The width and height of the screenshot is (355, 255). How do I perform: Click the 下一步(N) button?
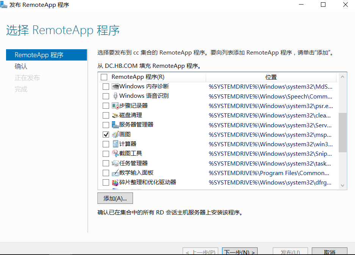(240, 251)
